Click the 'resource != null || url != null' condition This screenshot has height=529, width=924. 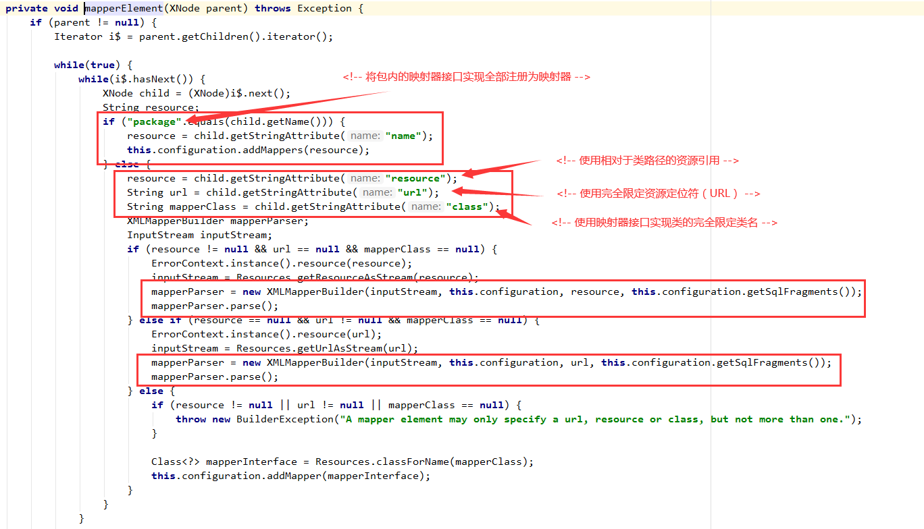coord(269,406)
